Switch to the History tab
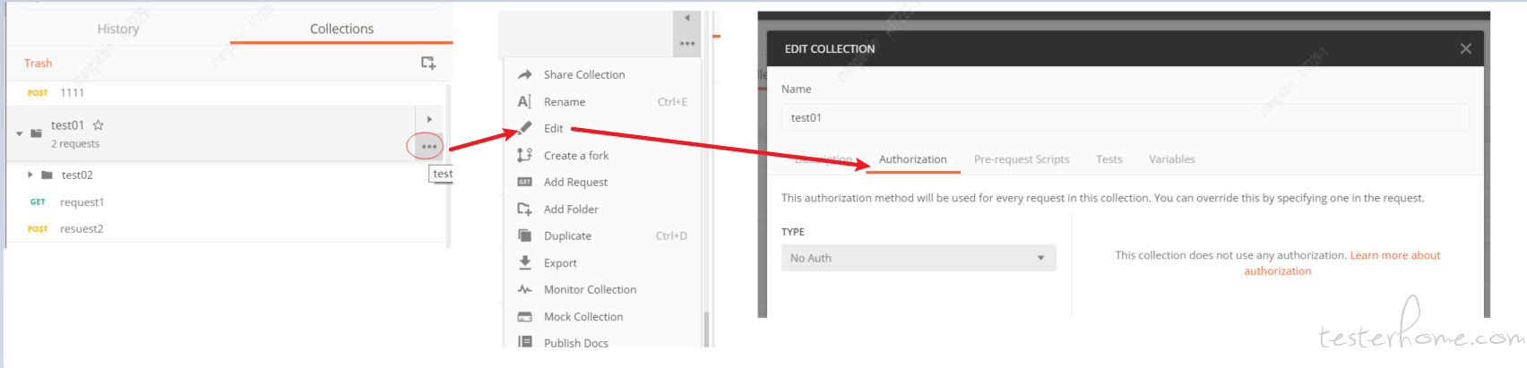Image resolution: width=1527 pixels, height=368 pixels. click(x=118, y=29)
